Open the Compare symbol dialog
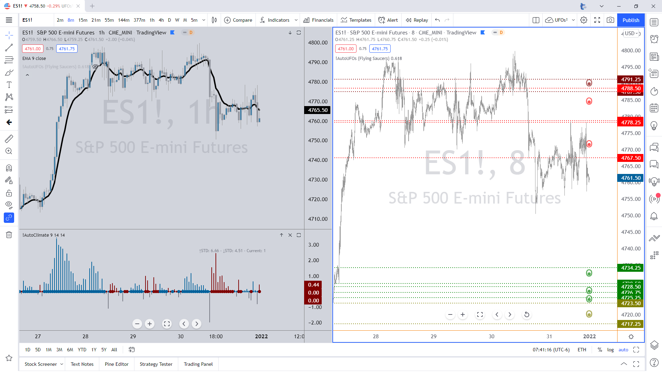The height and width of the screenshot is (372, 662). (238, 20)
